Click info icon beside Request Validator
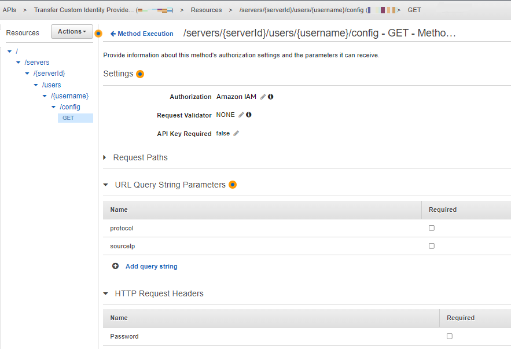511x349 pixels. click(x=249, y=115)
